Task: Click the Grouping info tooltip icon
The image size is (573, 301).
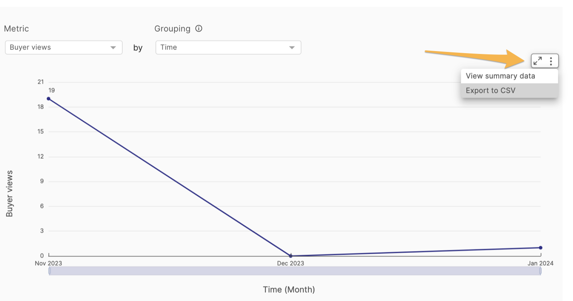Action: click(x=198, y=28)
